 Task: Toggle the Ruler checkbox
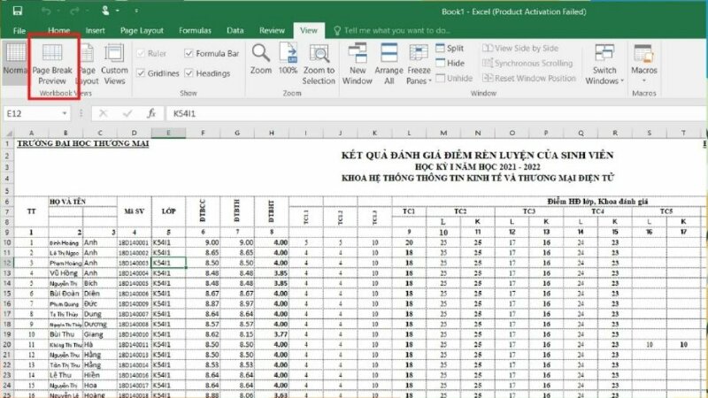click(x=141, y=53)
